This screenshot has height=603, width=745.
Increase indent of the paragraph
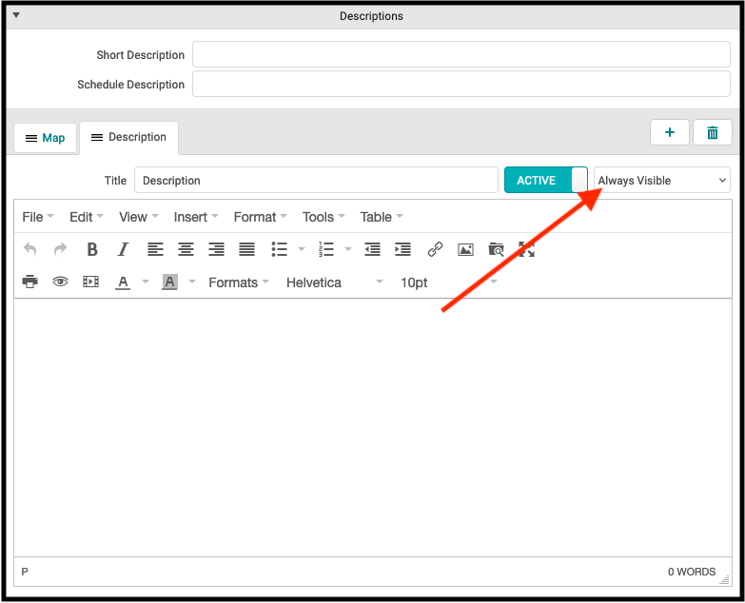pyautogui.click(x=402, y=249)
